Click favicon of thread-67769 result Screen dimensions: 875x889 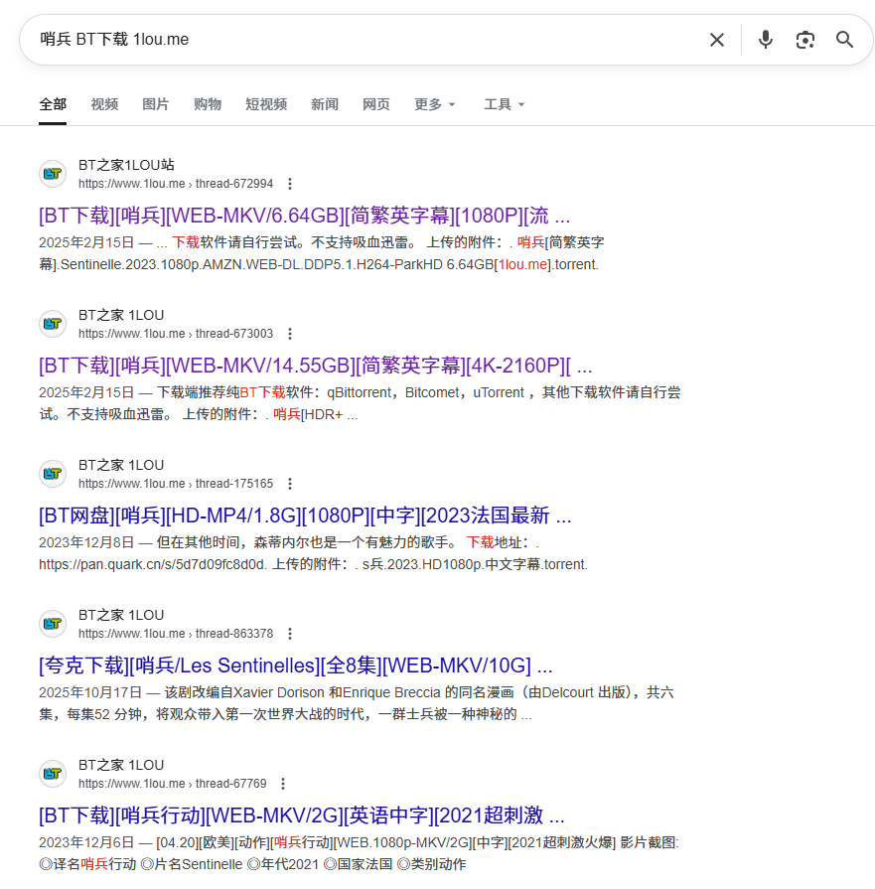(53, 774)
